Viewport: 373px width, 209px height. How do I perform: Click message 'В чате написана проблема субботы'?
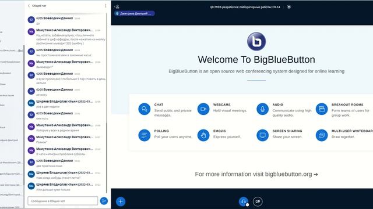(61, 154)
